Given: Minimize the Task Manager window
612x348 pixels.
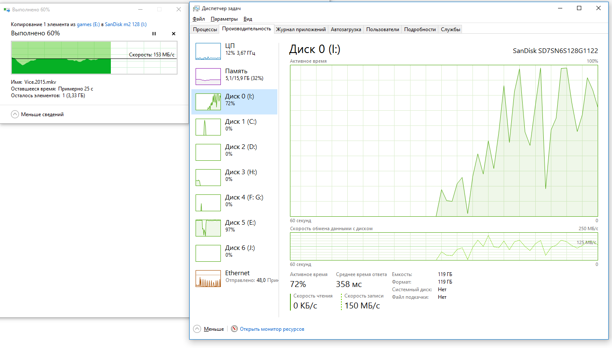Looking at the screenshot, I should click(560, 8).
